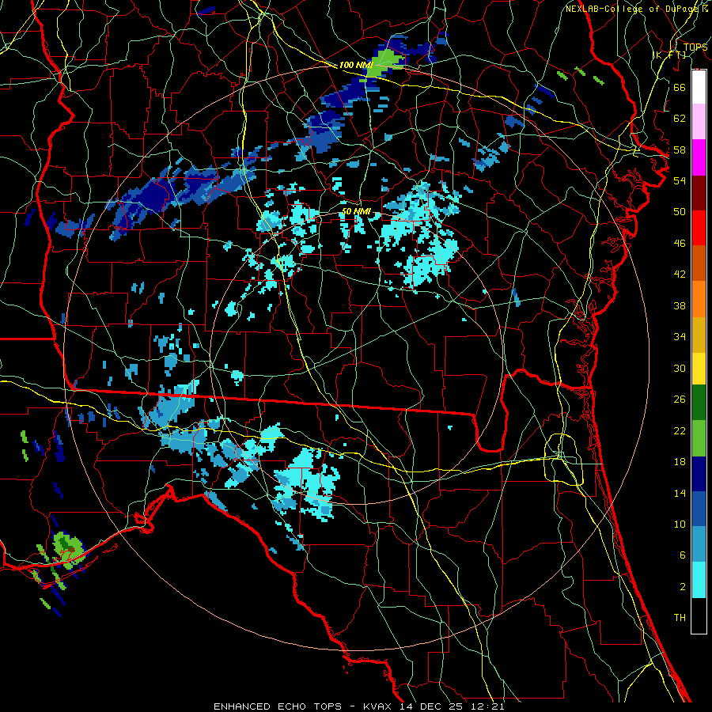
Task: Click the legend value 26
Action: 680,400
